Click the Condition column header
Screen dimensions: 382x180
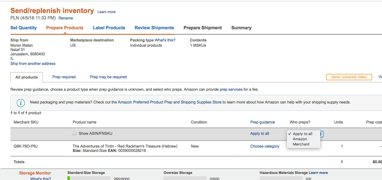(199, 122)
